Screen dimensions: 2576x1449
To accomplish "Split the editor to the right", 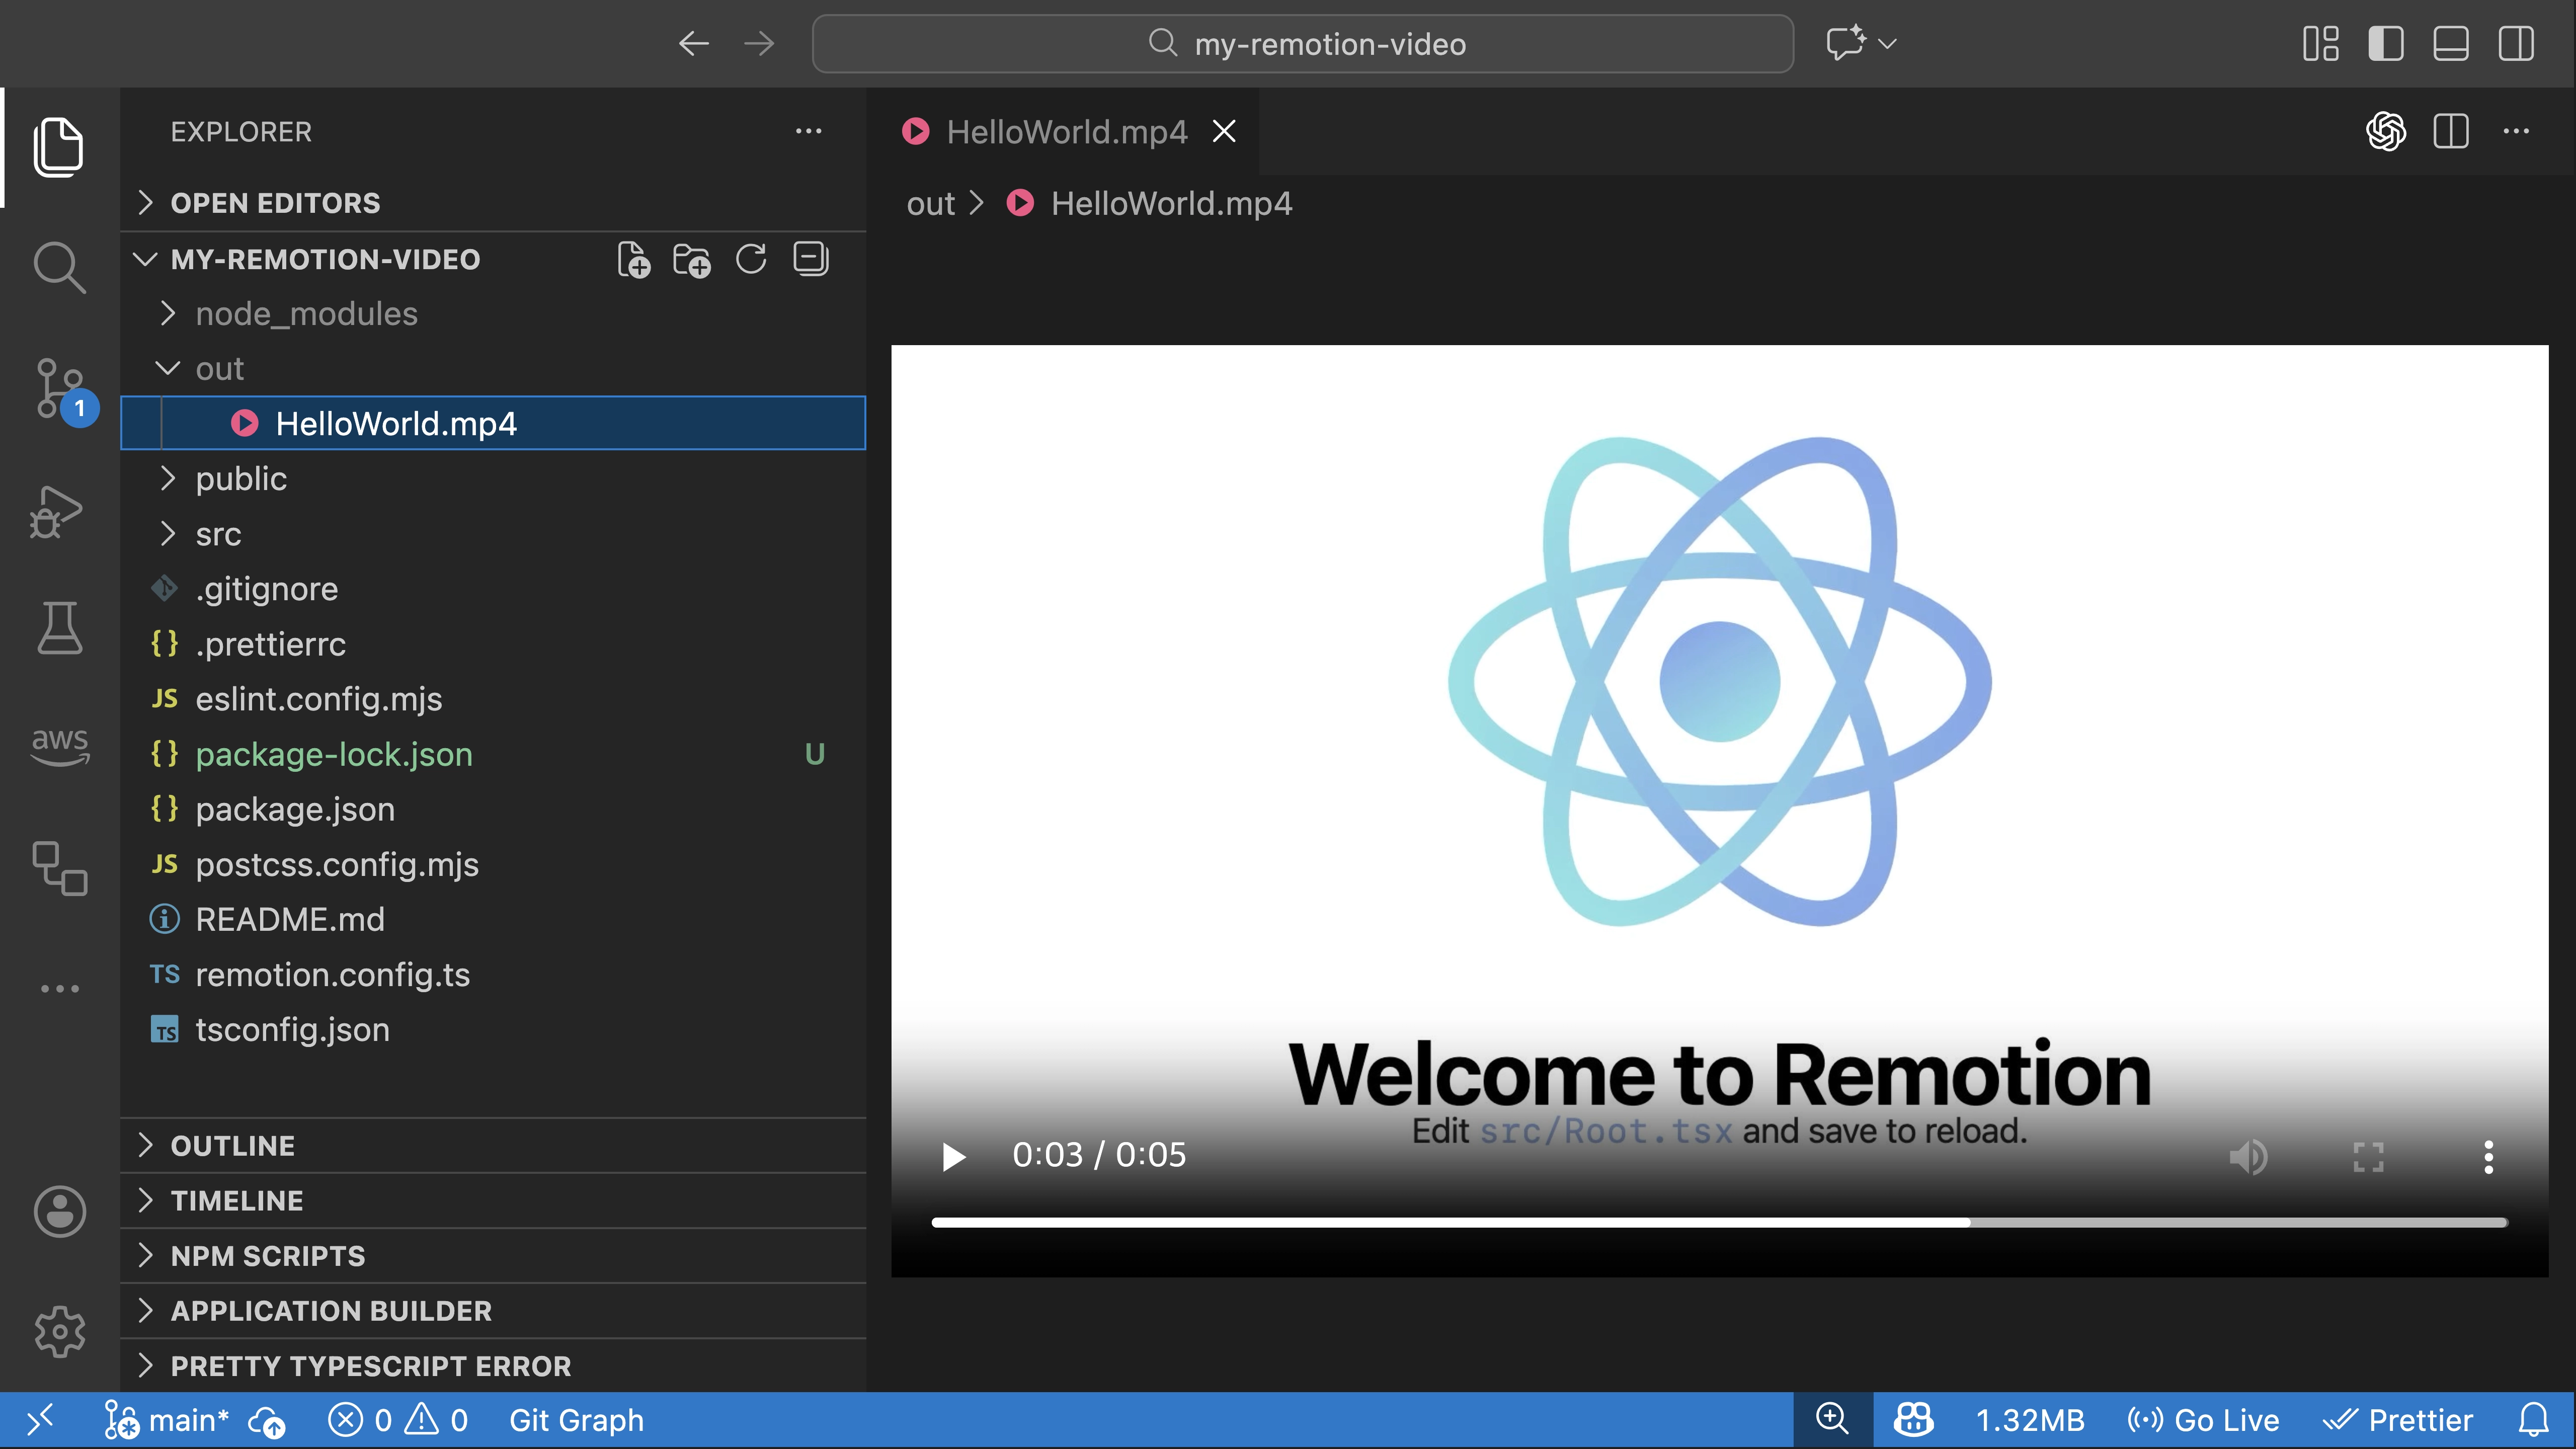I will [x=2451, y=131].
